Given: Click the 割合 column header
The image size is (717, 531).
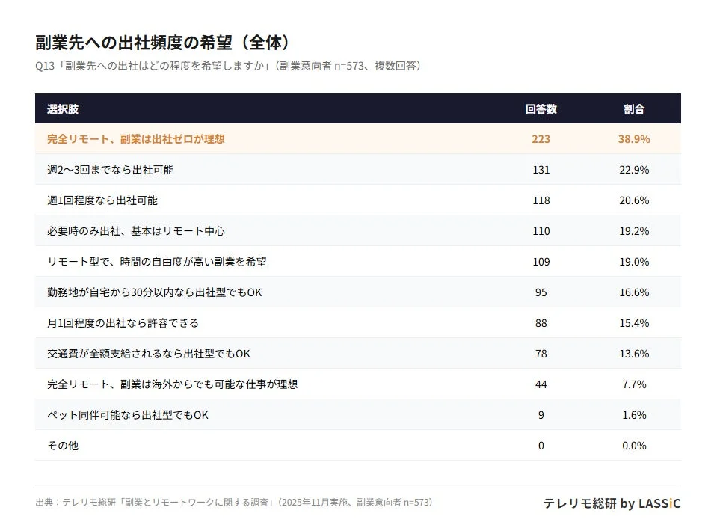Looking at the screenshot, I should [636, 109].
